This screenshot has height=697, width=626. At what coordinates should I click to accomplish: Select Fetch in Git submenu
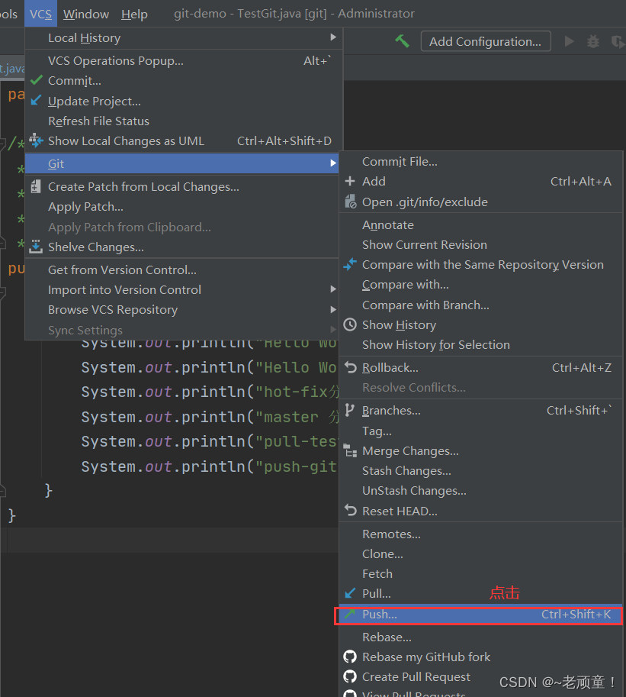481,573
